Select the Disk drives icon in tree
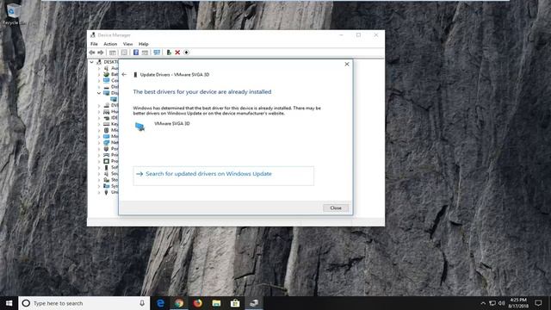Image resolution: width=551 pixels, height=310 pixels. (x=107, y=87)
